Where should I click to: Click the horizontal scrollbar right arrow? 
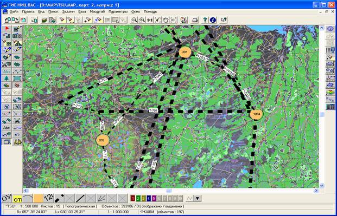316,191
